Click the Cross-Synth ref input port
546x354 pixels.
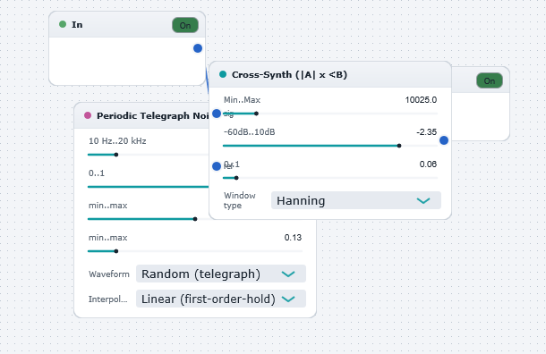click(x=217, y=166)
